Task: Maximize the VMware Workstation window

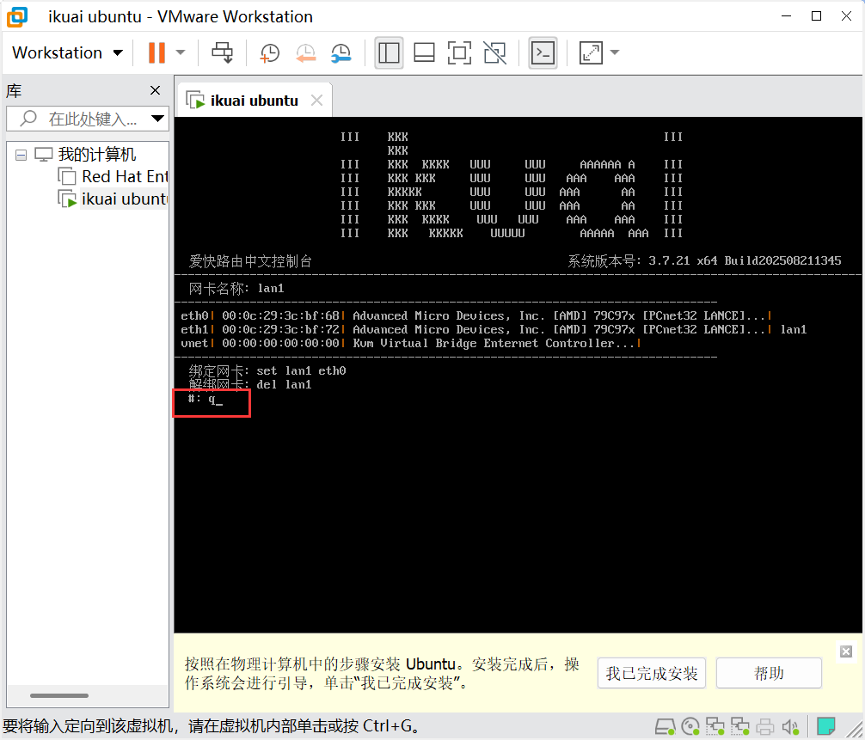Action: click(817, 16)
